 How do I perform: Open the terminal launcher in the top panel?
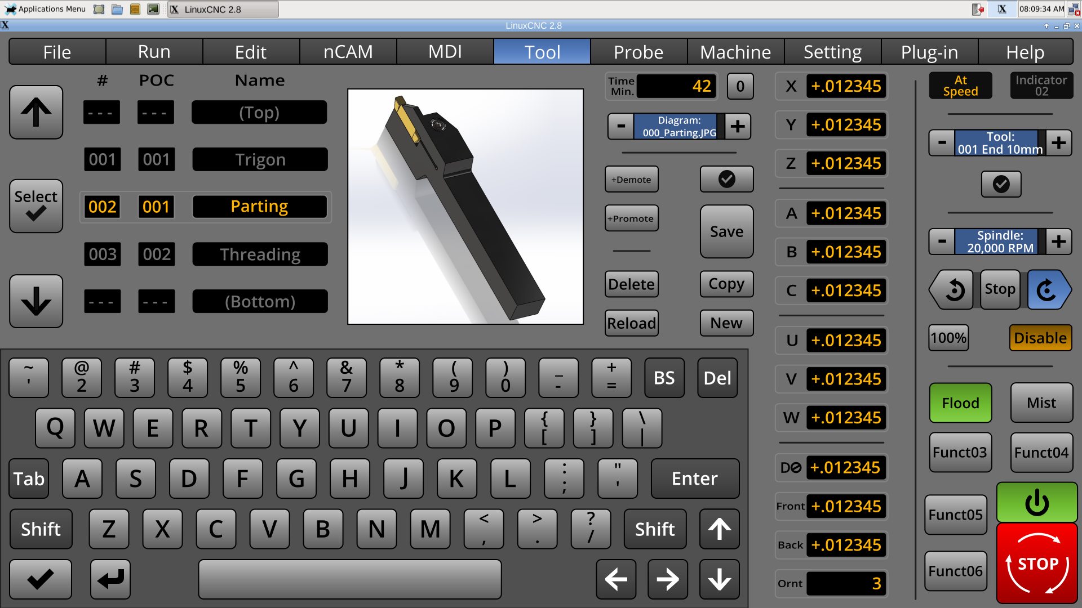(x=153, y=9)
